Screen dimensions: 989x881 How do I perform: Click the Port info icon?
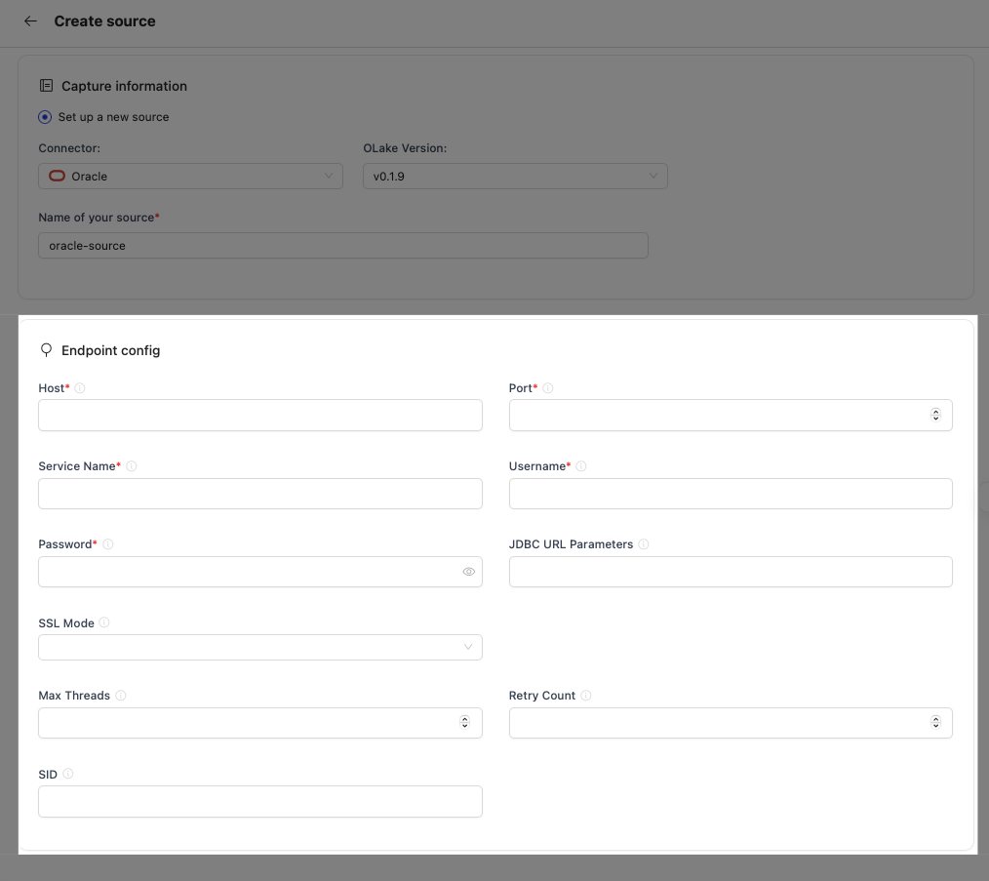[x=548, y=388]
